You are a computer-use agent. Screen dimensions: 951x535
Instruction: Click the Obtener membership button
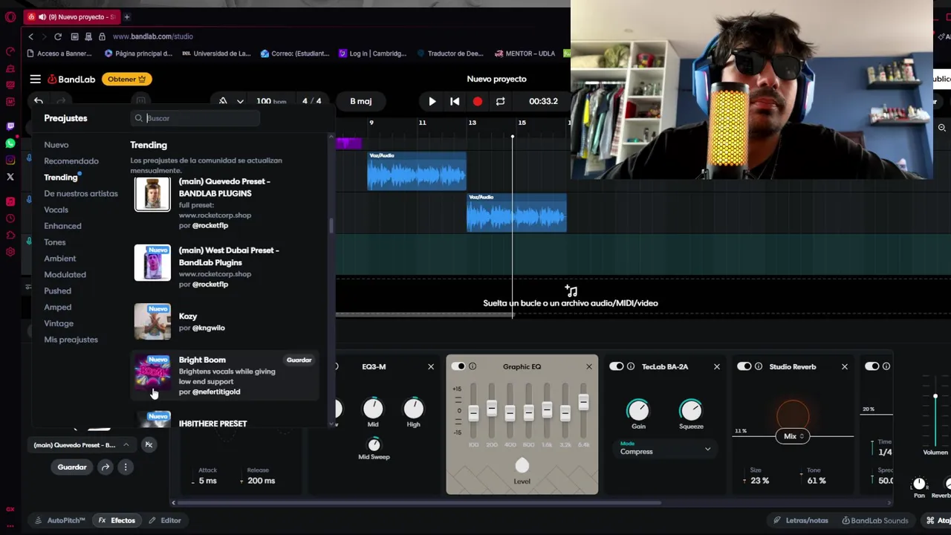tap(127, 79)
